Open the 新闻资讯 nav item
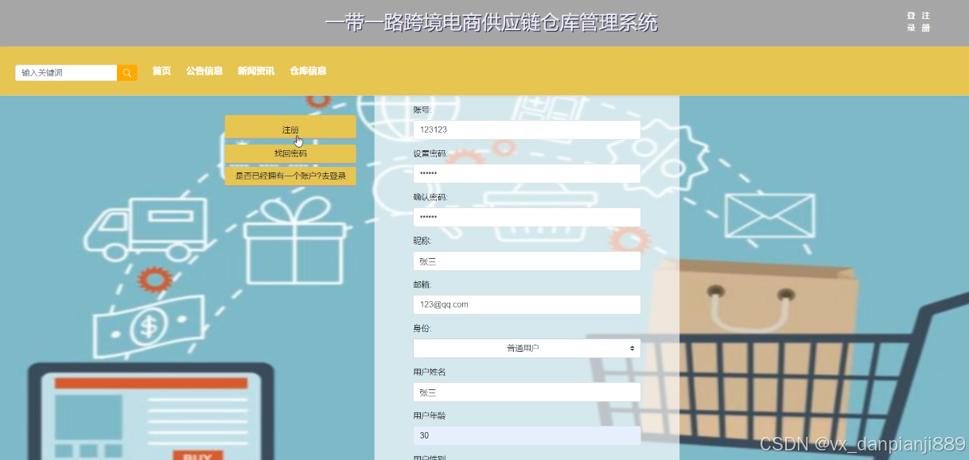The height and width of the screenshot is (460, 969). (x=256, y=71)
